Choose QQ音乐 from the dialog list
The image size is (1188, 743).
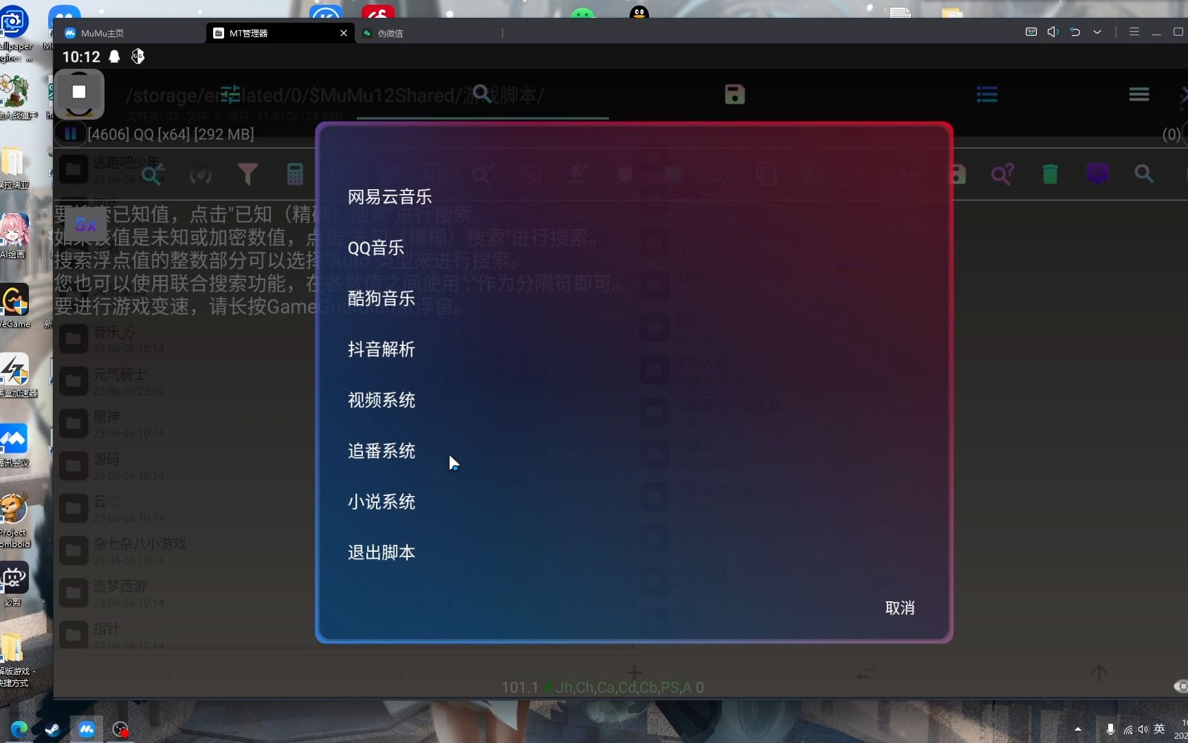375,248
